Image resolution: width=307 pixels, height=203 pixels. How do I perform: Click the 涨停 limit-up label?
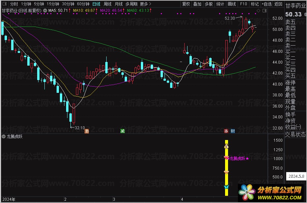tap(290, 83)
